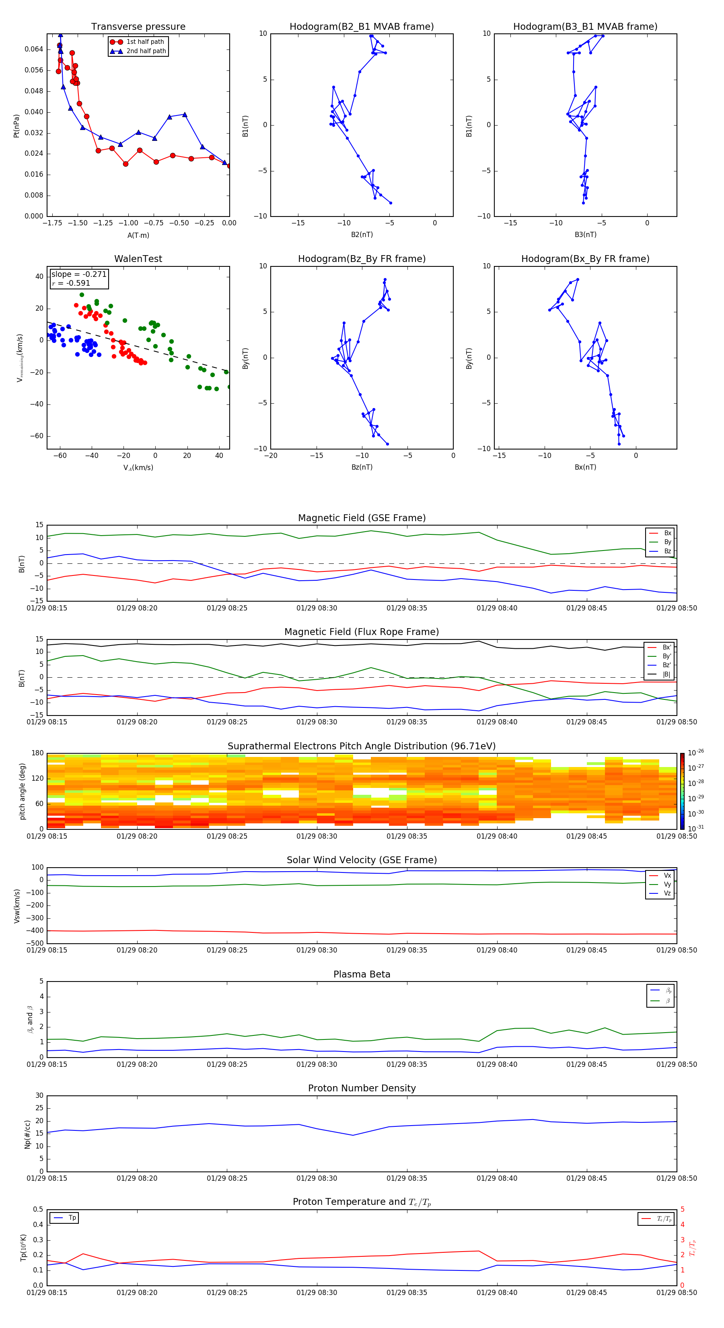
Task: Click the "Hodogram(B2_B1 MVAB frame)" title
Action: [362, 27]
